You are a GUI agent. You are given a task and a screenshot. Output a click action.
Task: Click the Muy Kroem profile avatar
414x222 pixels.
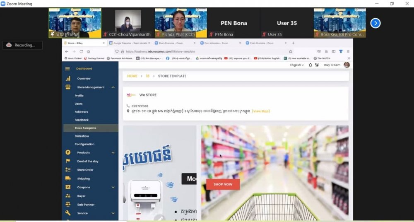pos(347,65)
